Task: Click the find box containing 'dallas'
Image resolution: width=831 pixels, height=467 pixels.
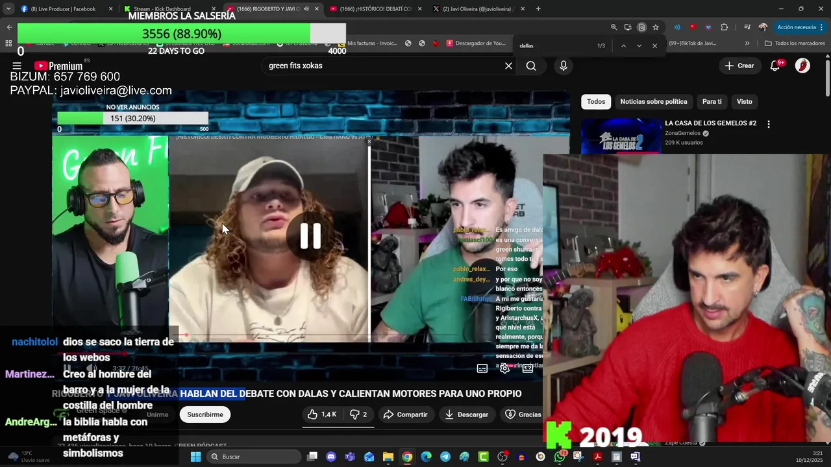Action: [x=555, y=46]
